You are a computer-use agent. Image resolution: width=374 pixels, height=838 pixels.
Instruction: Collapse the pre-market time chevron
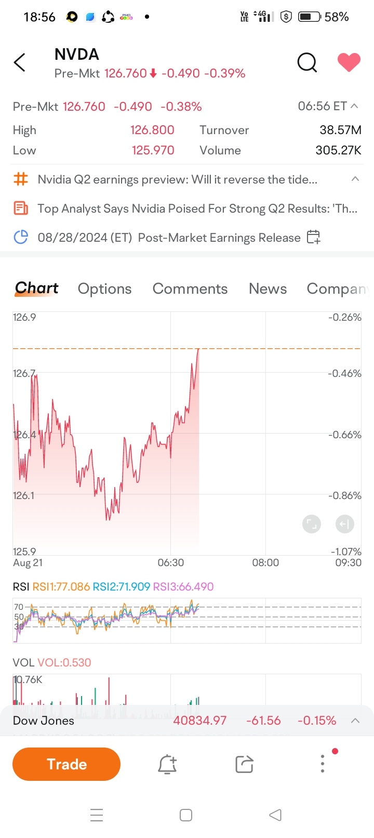click(x=355, y=106)
